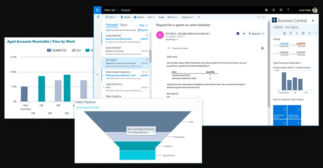Screen dimensions: 323x168
Task: Open the Categories dropdown
Action: coord(187,17)
